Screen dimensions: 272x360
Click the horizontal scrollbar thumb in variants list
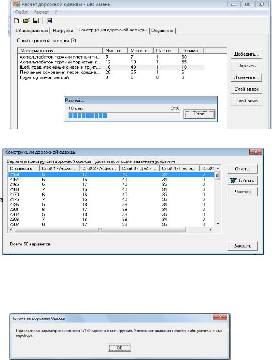click(100, 230)
